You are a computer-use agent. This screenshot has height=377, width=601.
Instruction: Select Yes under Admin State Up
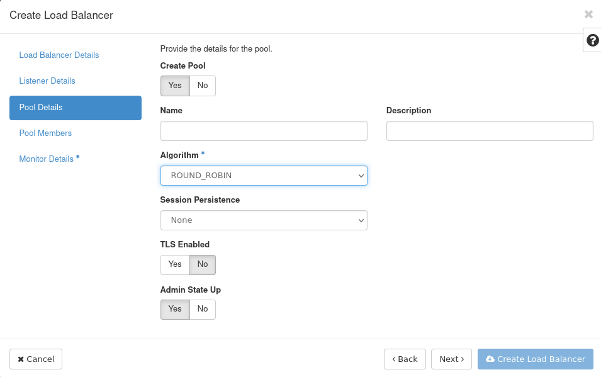pos(175,309)
